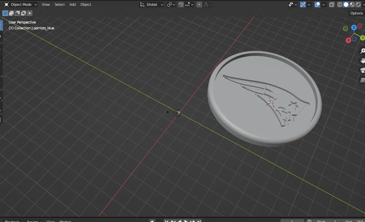Choose the intersect selection mode icon

(30, 13)
